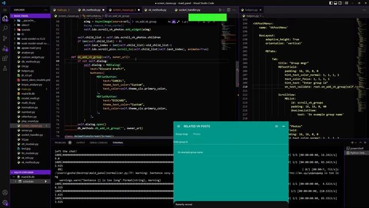Switch to the vk_methods.py editor tab

click(x=157, y=10)
